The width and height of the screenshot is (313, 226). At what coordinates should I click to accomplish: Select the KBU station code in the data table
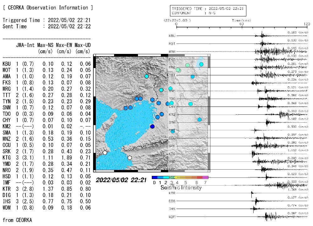[7, 64]
